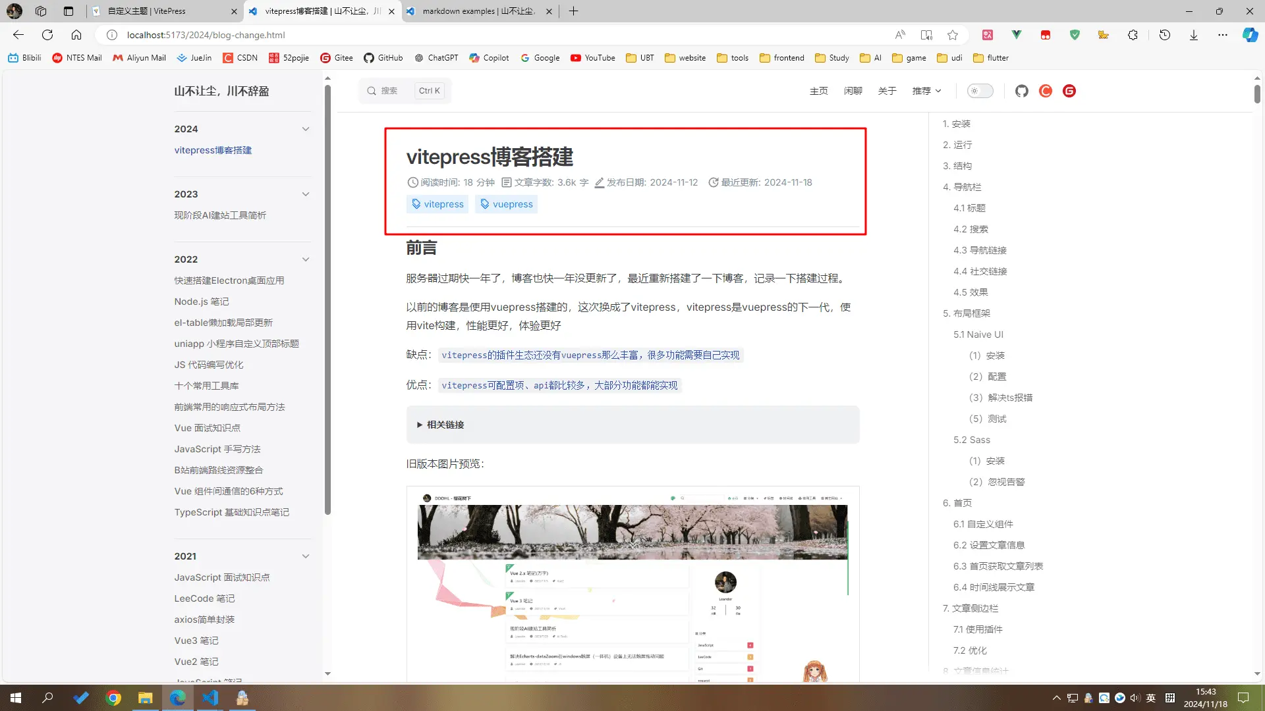Click the pen icon beside 发布日期
Screen dimensions: 1265x711
tap(600, 182)
